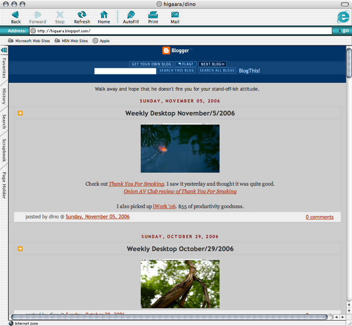Stop page loading with Stop icon
This screenshot has height=326, width=352.
(60, 17)
